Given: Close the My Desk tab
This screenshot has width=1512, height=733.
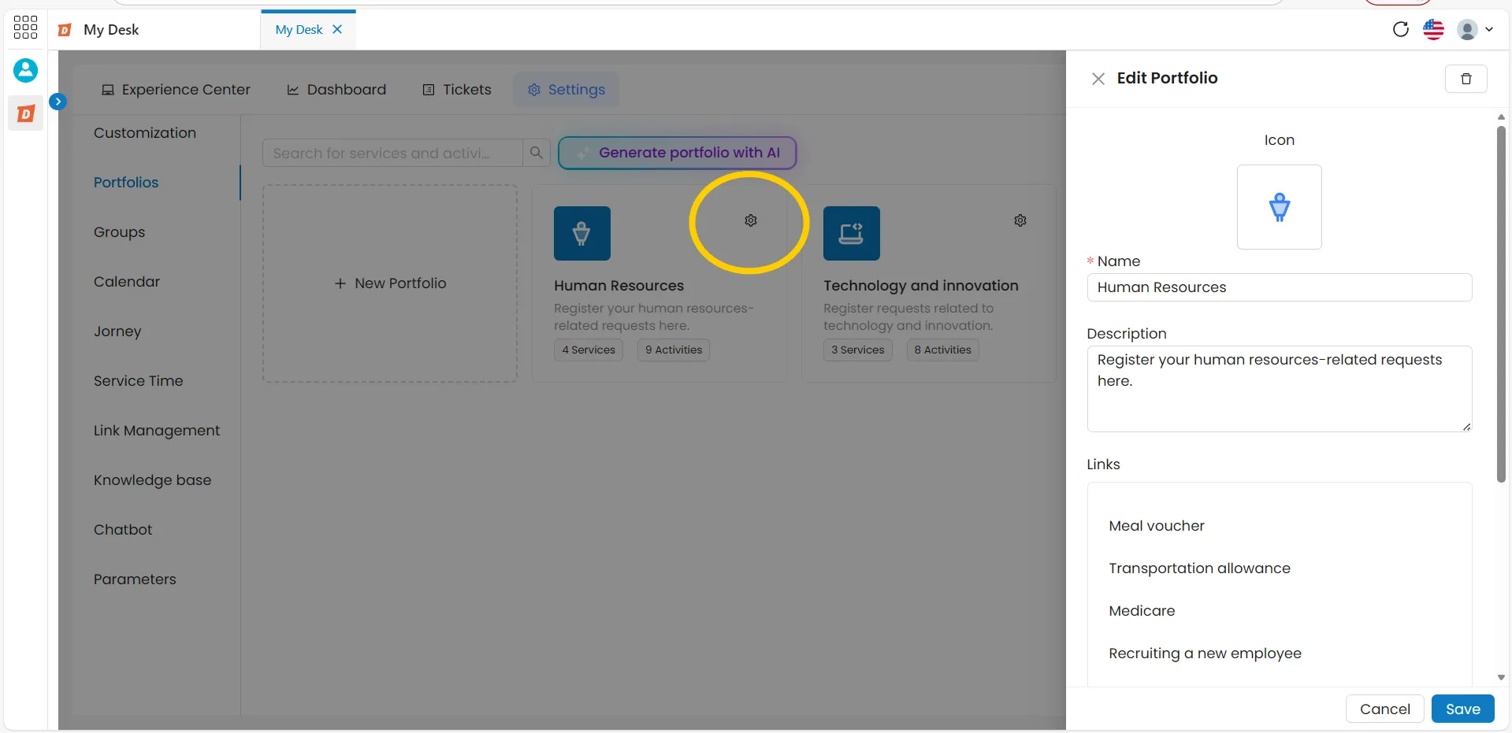Looking at the screenshot, I should pyautogui.click(x=337, y=29).
